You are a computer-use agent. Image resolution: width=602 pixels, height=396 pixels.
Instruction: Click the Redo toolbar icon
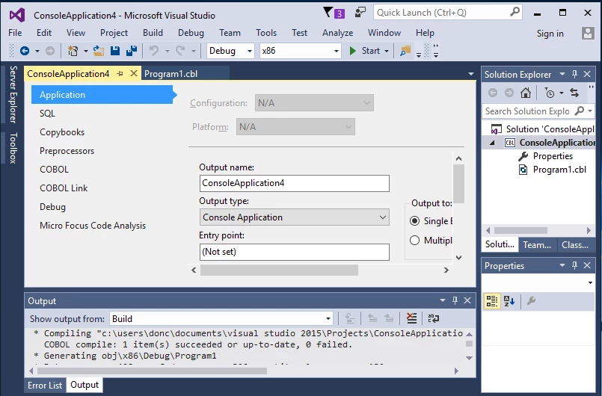click(x=180, y=51)
